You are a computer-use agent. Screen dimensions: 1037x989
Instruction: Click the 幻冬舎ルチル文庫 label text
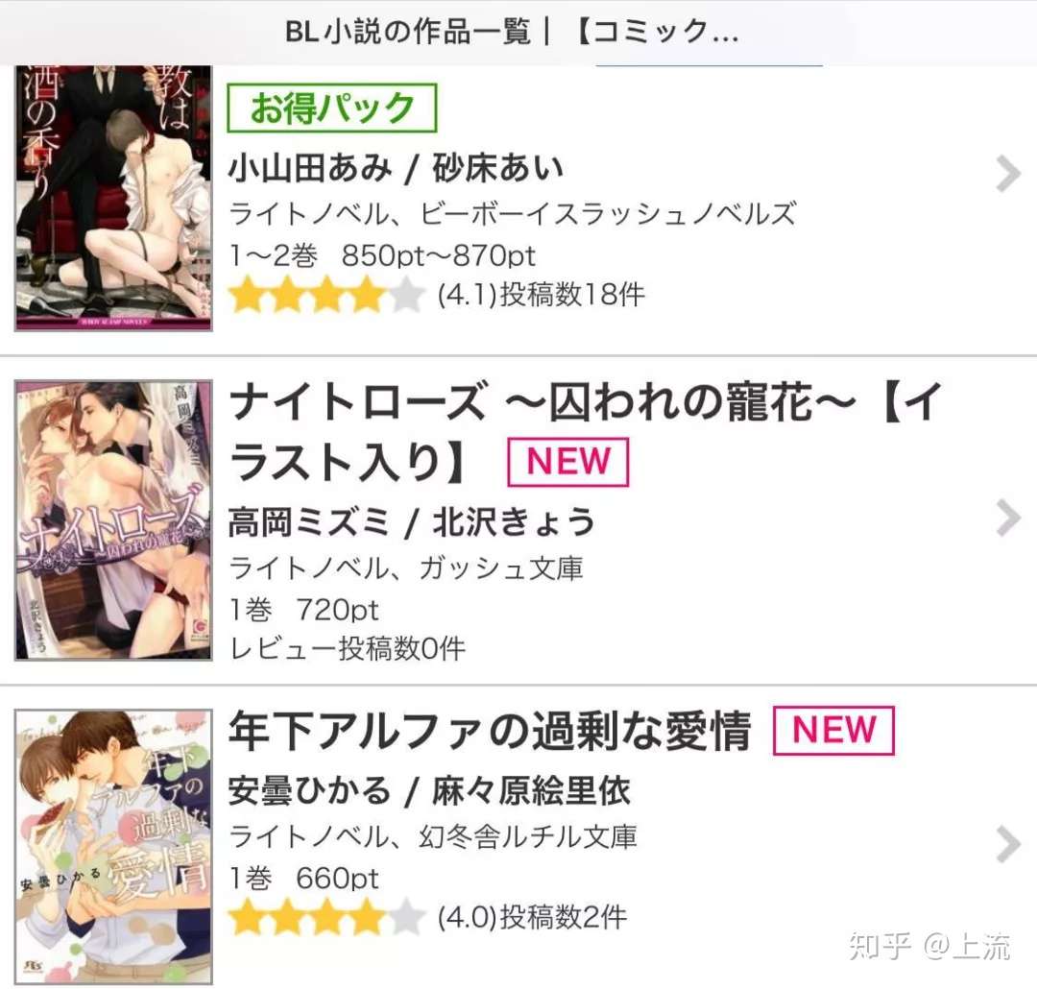528,837
